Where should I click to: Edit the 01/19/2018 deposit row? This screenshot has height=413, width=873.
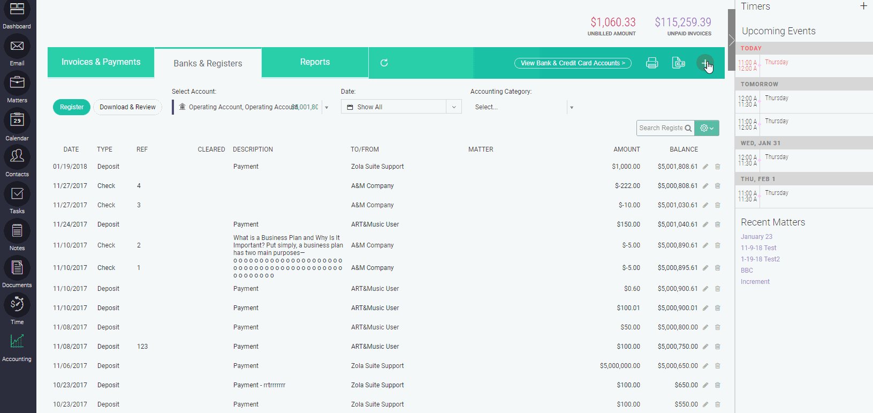tap(705, 167)
